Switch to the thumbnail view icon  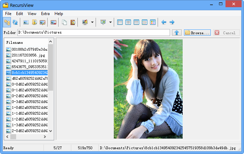pos(153,22)
